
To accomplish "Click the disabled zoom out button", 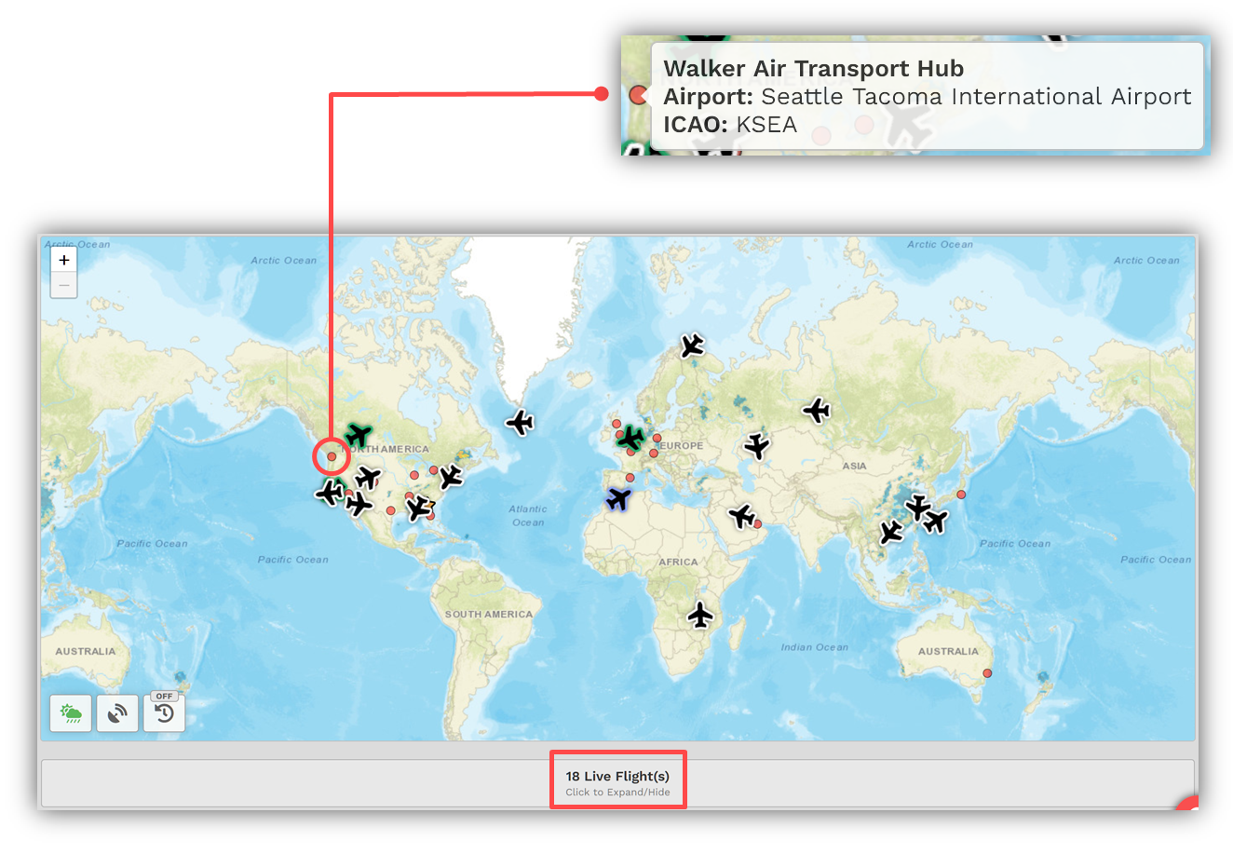I will tap(63, 285).
